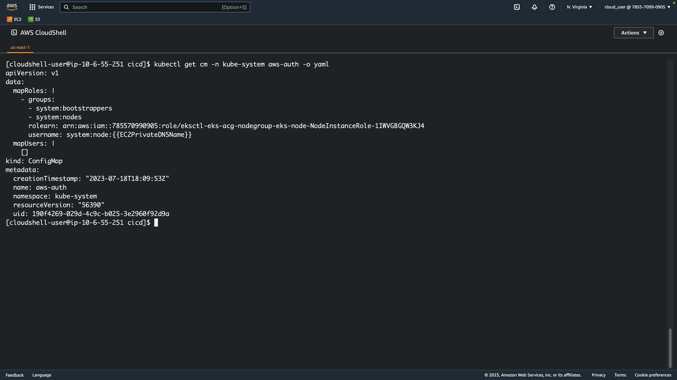
Task: Click the AWS logo home icon
Action: pyautogui.click(x=12, y=7)
